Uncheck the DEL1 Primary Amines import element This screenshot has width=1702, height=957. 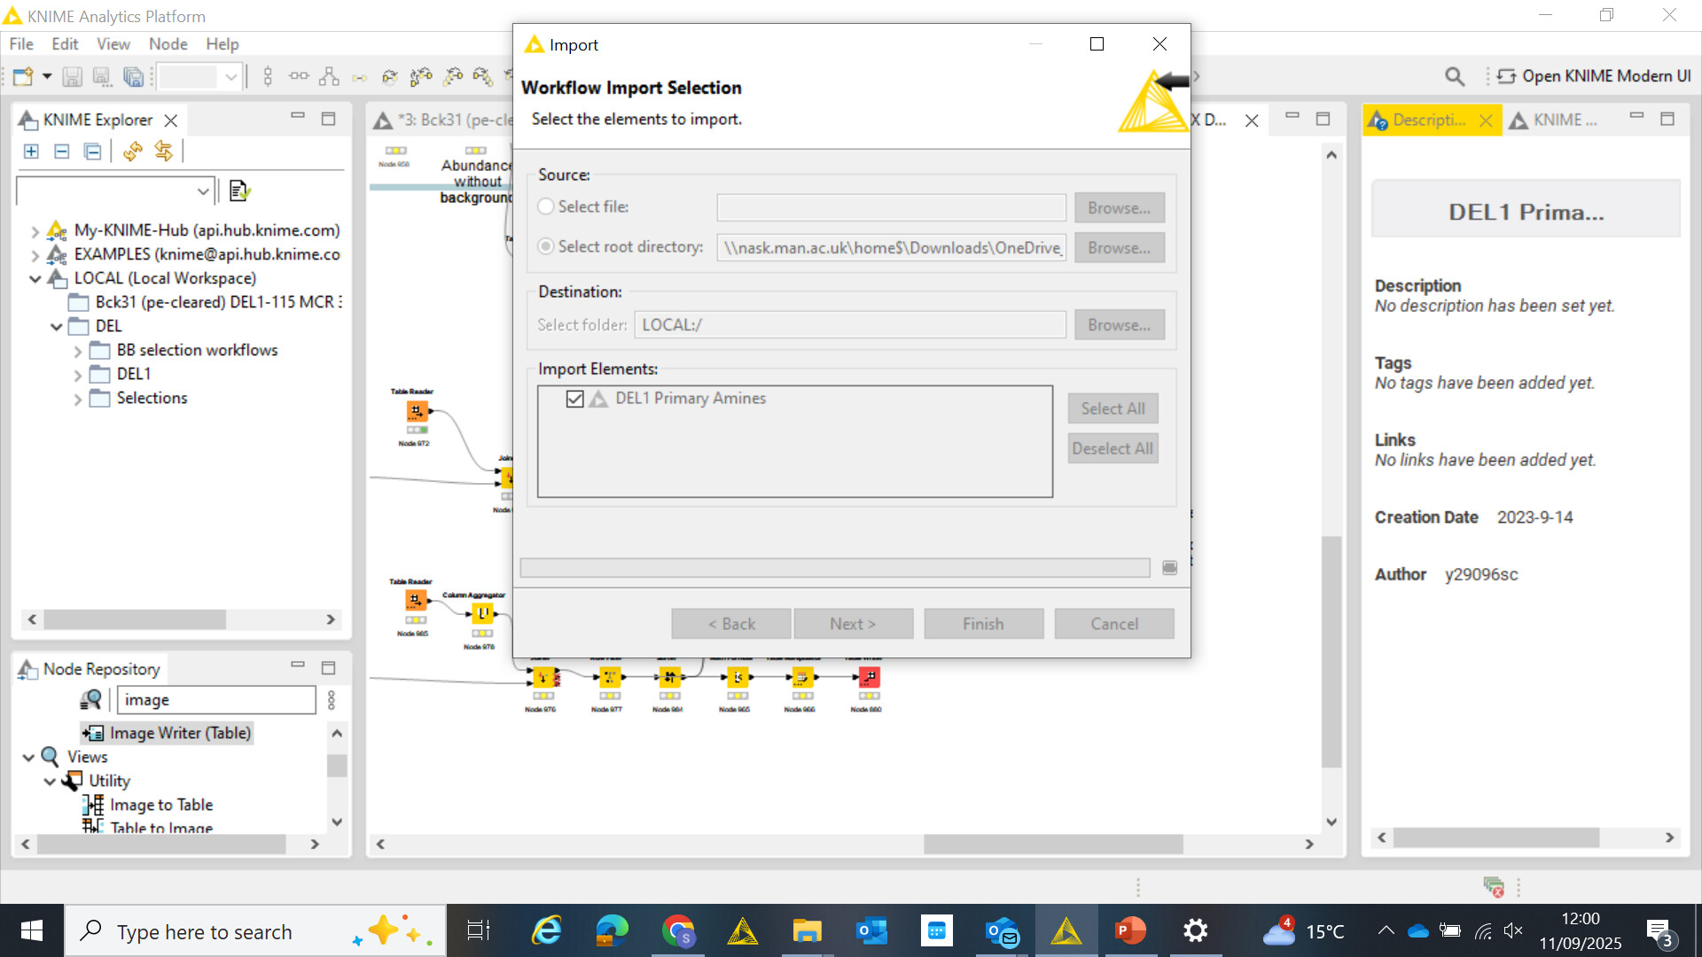(575, 399)
